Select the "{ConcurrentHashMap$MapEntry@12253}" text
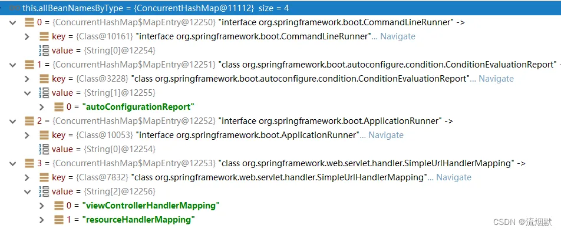 click(134, 164)
